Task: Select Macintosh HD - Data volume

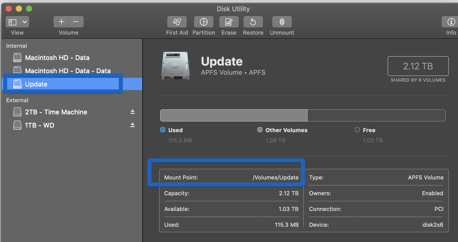Action: pos(72,58)
